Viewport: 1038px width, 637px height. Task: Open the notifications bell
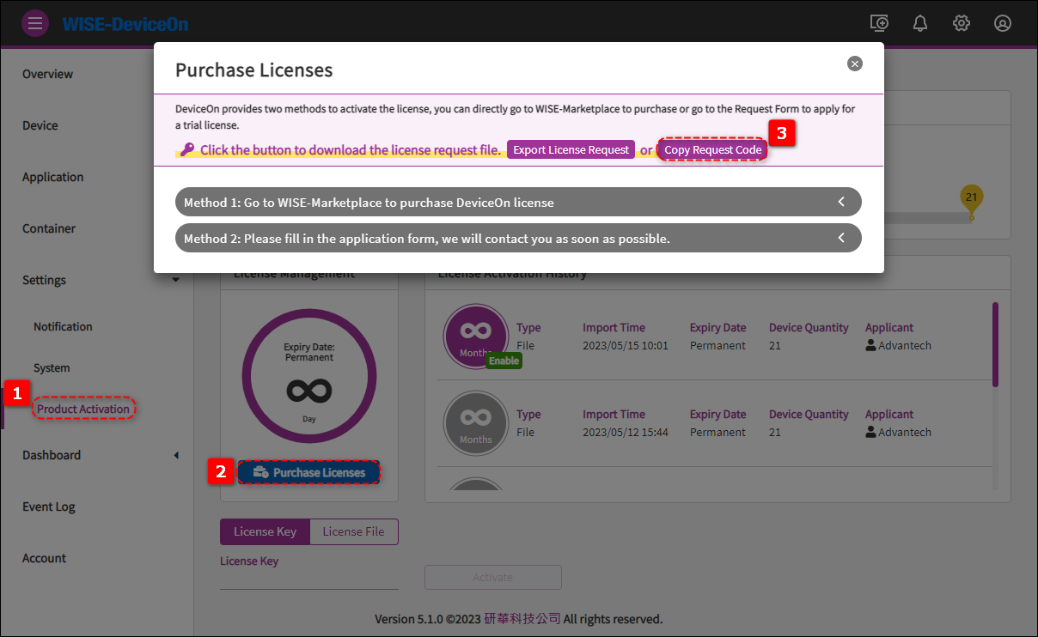click(920, 23)
